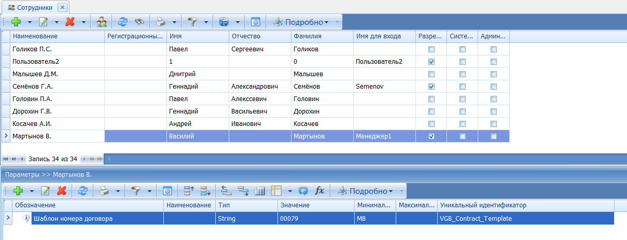Expand the Подробно dropdown in parameters toolbar
This screenshot has height=240, width=627.
(x=390, y=191)
